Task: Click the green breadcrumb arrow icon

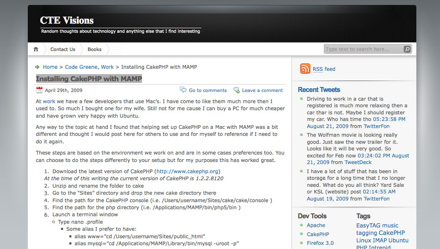Action: click(x=38, y=67)
